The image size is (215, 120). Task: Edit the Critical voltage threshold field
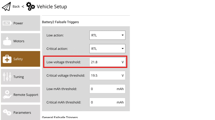[107, 75]
